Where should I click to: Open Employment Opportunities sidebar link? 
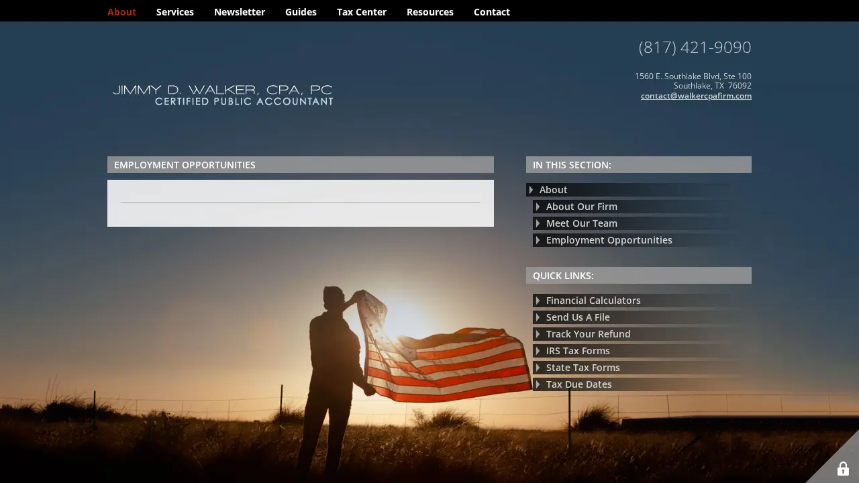pyautogui.click(x=642, y=240)
